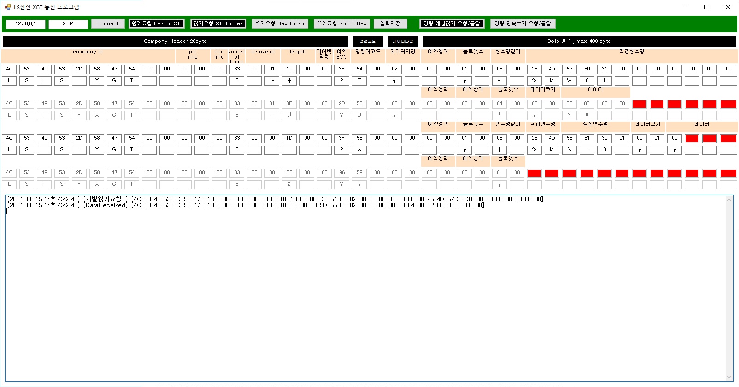
Task: Select the 명령 개별읽기 요청/응답 button
Action: point(452,23)
